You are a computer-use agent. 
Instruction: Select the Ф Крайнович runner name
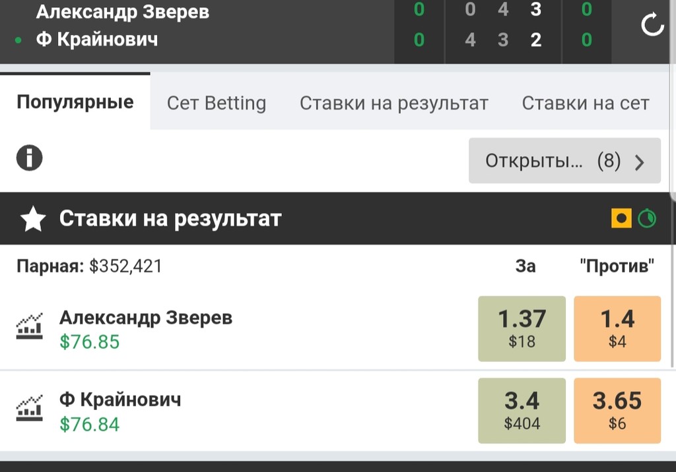click(120, 399)
